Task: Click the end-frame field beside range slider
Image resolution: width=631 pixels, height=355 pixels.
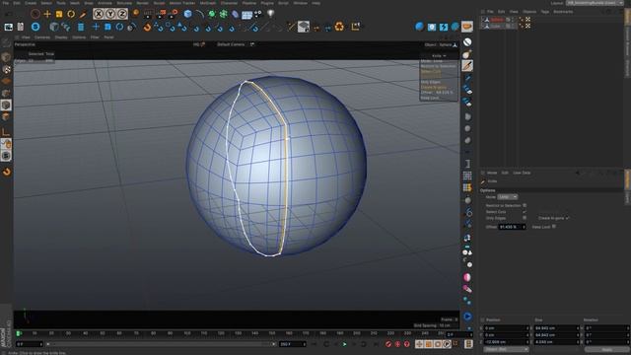Action: (292, 344)
